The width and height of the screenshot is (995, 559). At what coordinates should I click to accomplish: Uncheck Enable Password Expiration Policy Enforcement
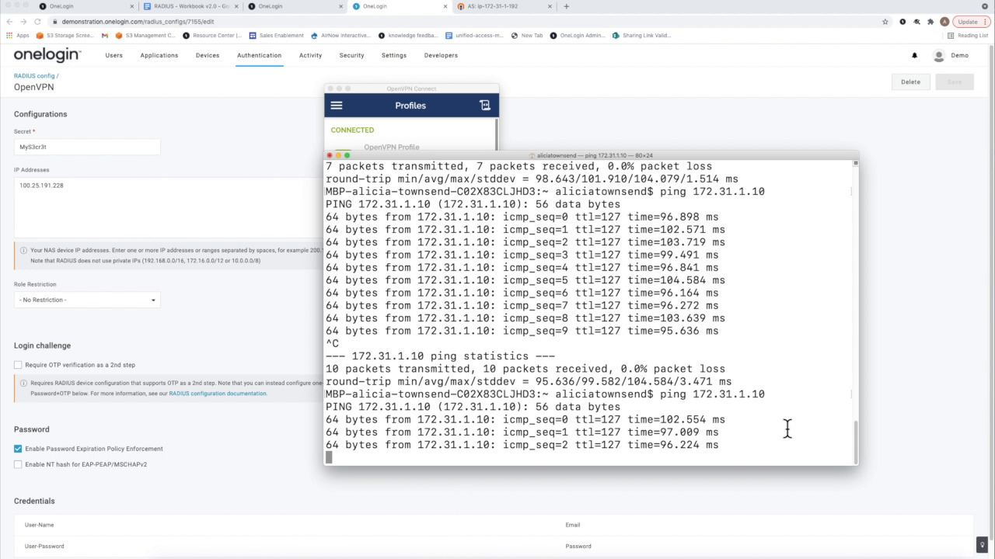[x=17, y=448]
